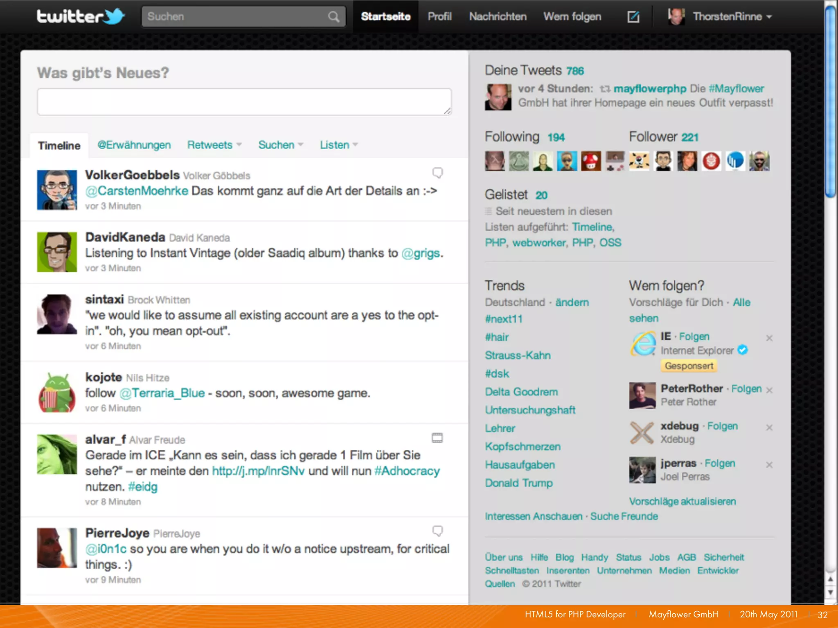
Task: Click the search magnifier icon
Action: (x=333, y=17)
